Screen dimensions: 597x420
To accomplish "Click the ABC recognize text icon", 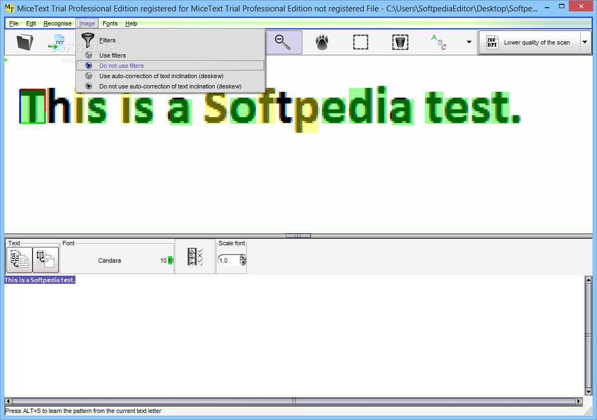I will (439, 42).
